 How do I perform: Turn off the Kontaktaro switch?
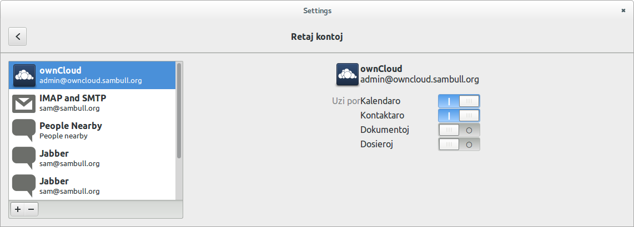tap(459, 115)
